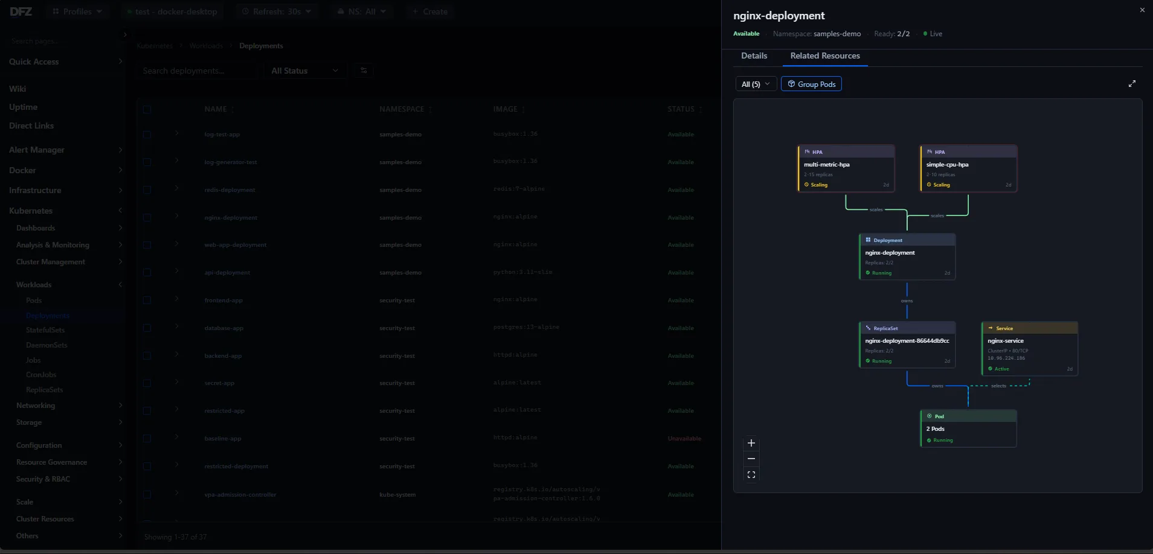
Task: Switch to the Details tab
Action: (x=754, y=56)
